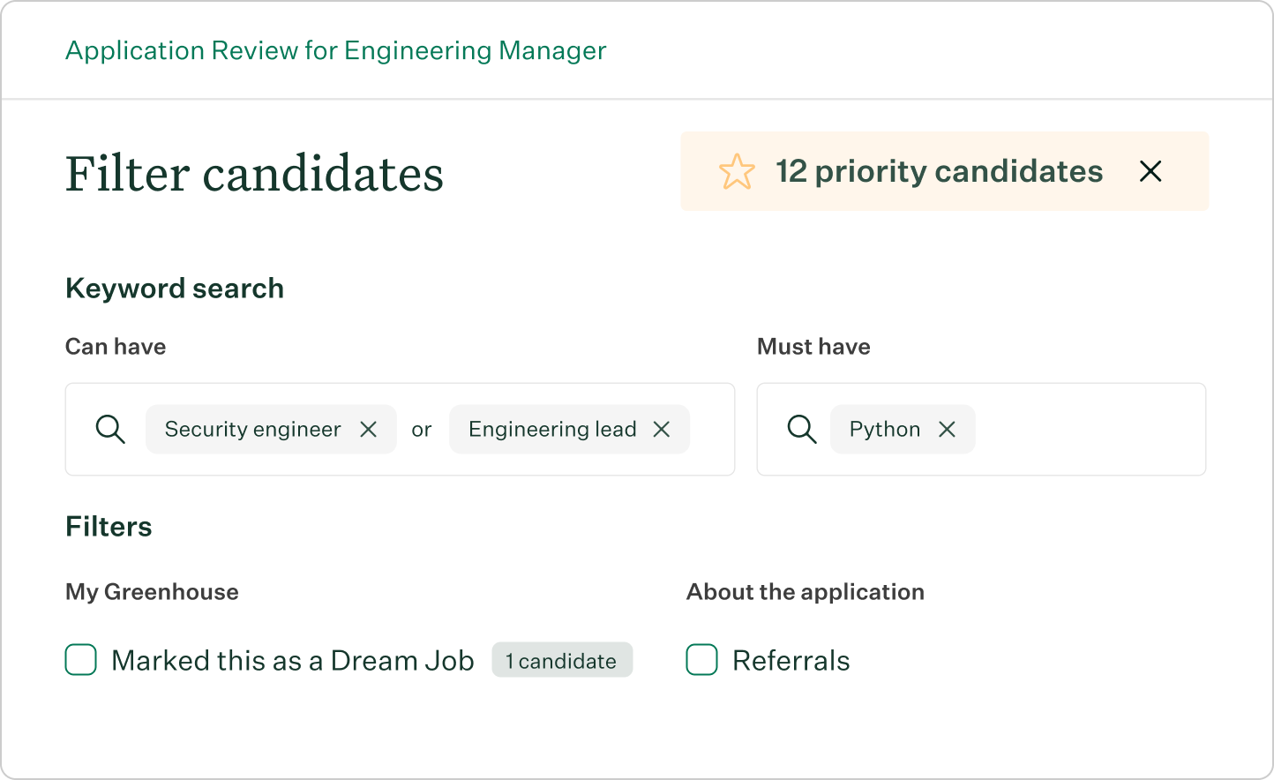Click the magnifier icon in Must have field
Screen dimensions: 1274x780
pyautogui.click(x=802, y=430)
